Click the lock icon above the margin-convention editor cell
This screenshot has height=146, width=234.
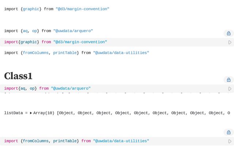(229, 33)
